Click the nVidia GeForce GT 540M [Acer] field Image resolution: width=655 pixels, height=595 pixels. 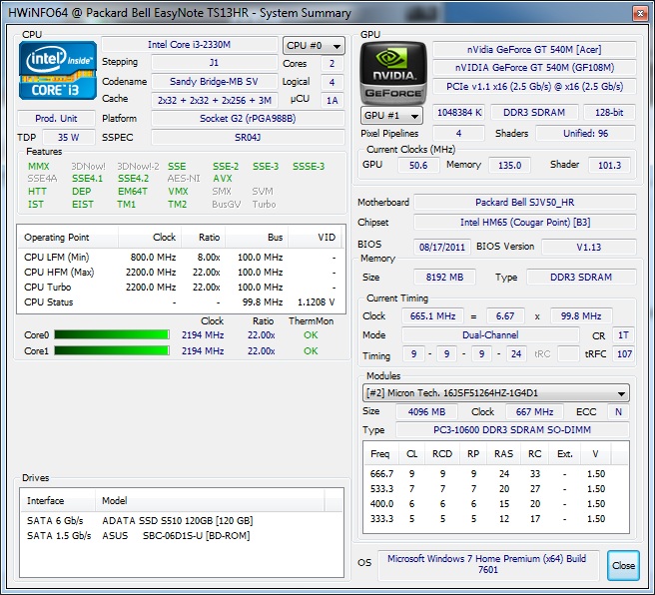[534, 49]
